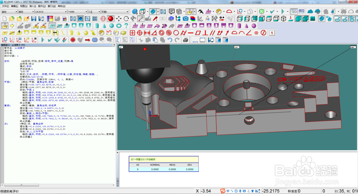Image resolution: width=358 pixels, height=194 pixels.
Task: Open the Z正 workplane dropdown
Action: (99, 12)
